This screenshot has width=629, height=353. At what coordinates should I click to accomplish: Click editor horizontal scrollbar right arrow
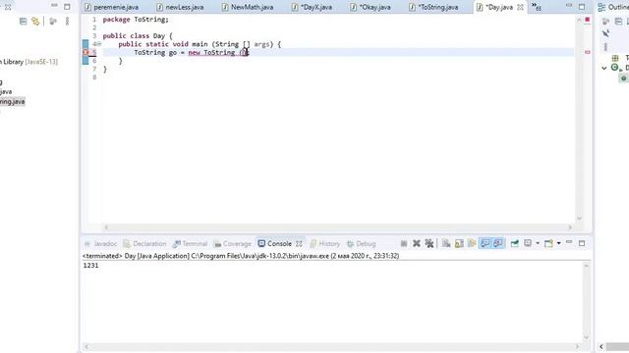[x=570, y=227]
